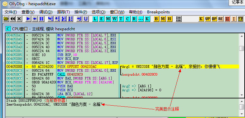
Task: Click the Step over icon
Action: tap(57, 19)
